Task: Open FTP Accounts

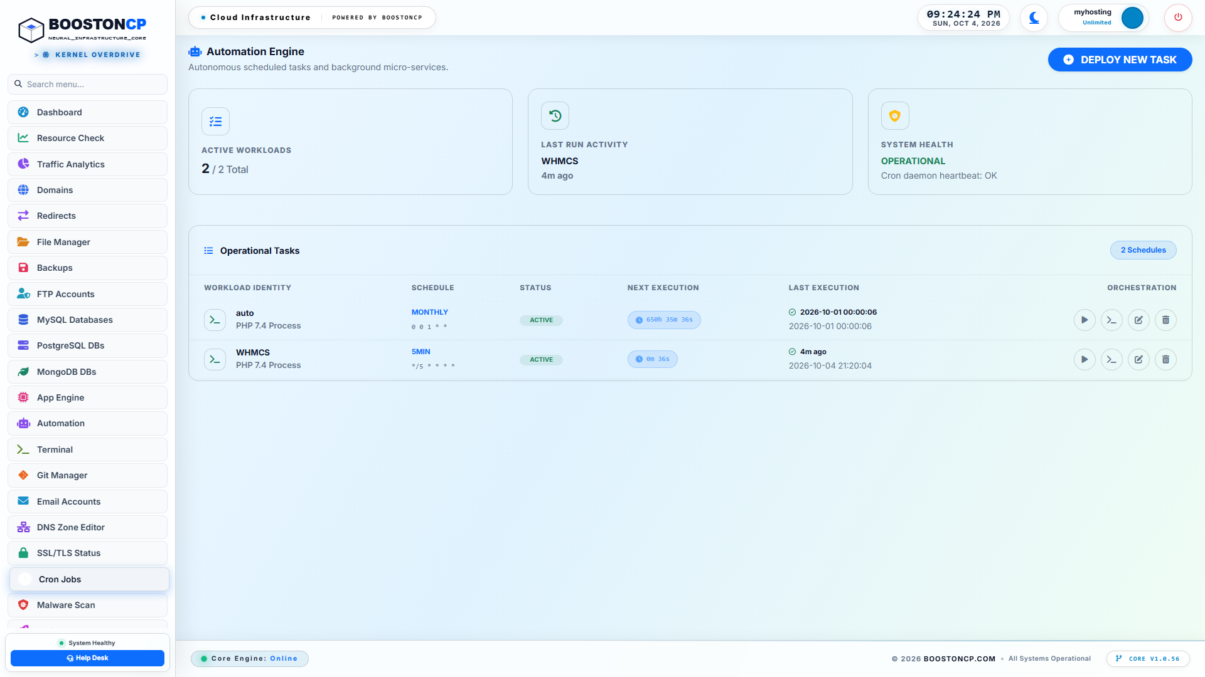Action: pyautogui.click(x=87, y=294)
